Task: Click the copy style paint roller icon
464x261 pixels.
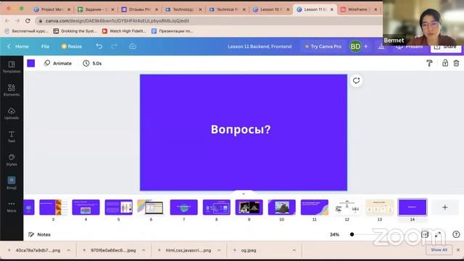Action: (x=429, y=63)
